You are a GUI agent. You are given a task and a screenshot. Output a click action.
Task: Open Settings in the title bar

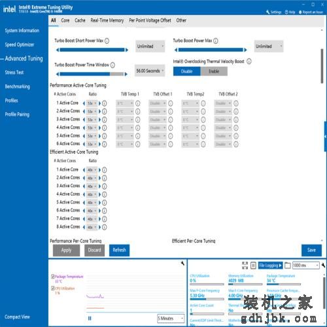(274, 12)
